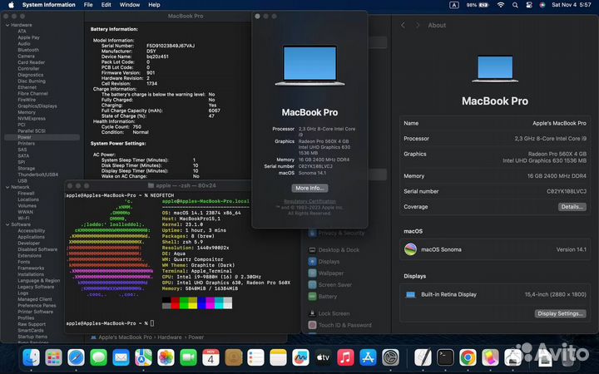Open Finder from the Dock

click(31, 357)
